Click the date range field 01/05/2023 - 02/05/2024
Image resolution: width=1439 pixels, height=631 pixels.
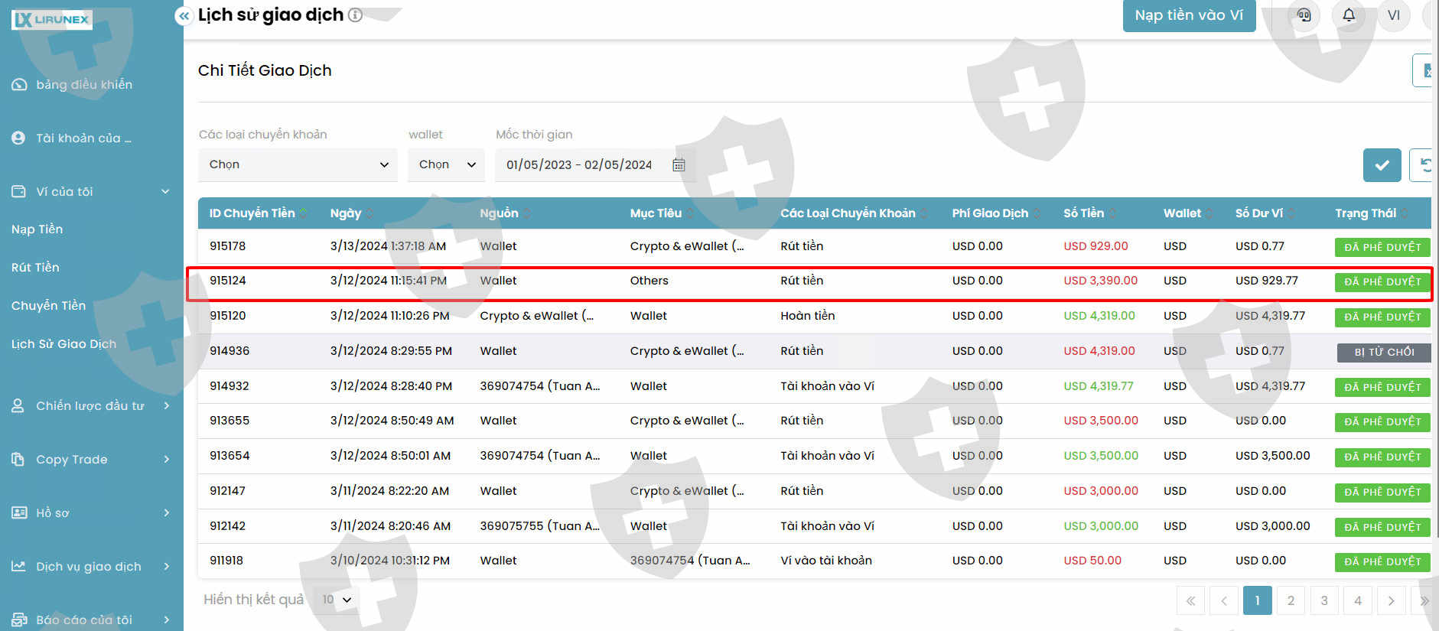594,164
